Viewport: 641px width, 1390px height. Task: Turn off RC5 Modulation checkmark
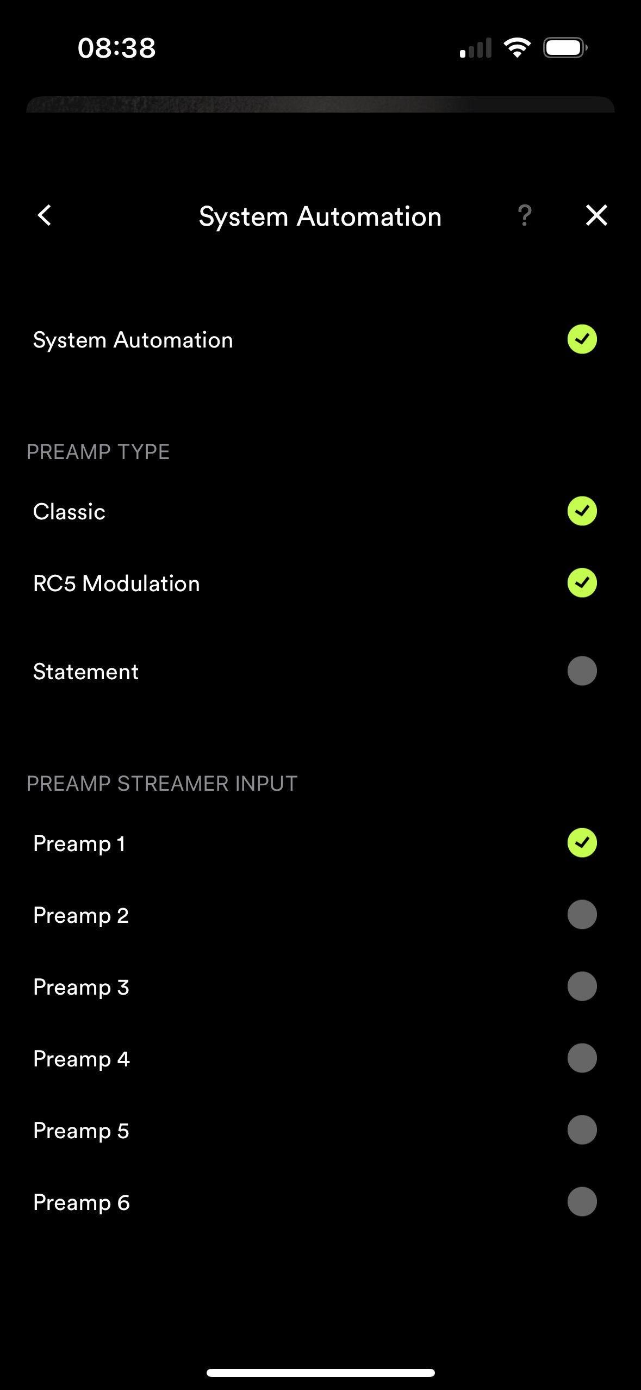point(582,583)
